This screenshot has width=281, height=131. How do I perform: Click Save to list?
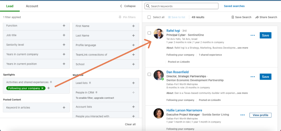(x=177, y=17)
